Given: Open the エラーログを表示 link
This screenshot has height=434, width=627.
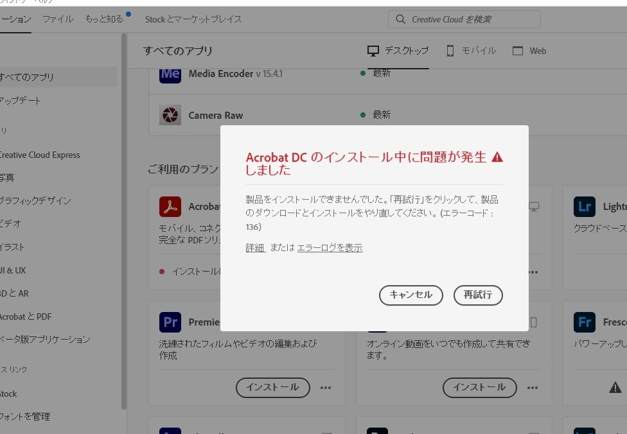Looking at the screenshot, I should click(330, 248).
